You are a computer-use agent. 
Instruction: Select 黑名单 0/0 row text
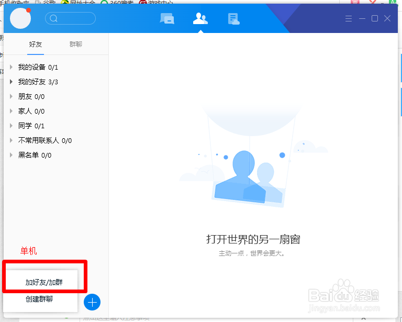(x=35, y=155)
